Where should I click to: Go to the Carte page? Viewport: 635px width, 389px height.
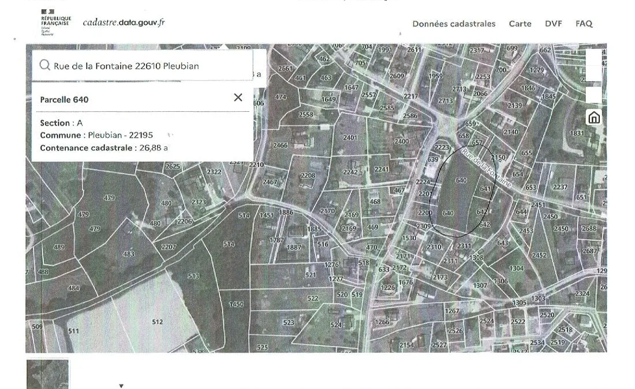coord(520,24)
